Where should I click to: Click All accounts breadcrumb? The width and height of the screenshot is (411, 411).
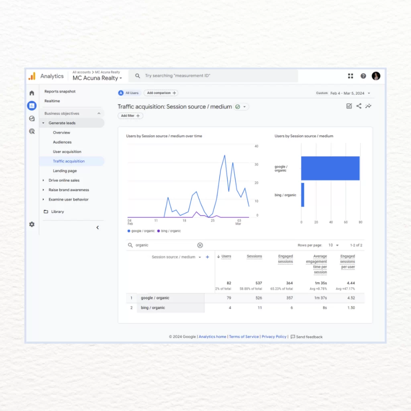tap(81, 72)
